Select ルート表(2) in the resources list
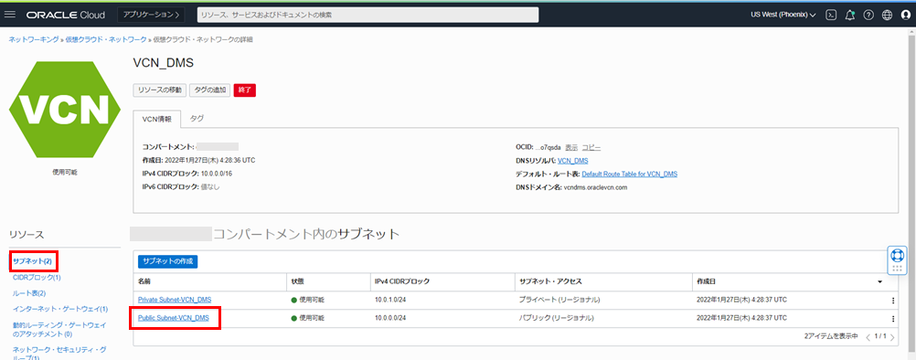 [x=29, y=293]
